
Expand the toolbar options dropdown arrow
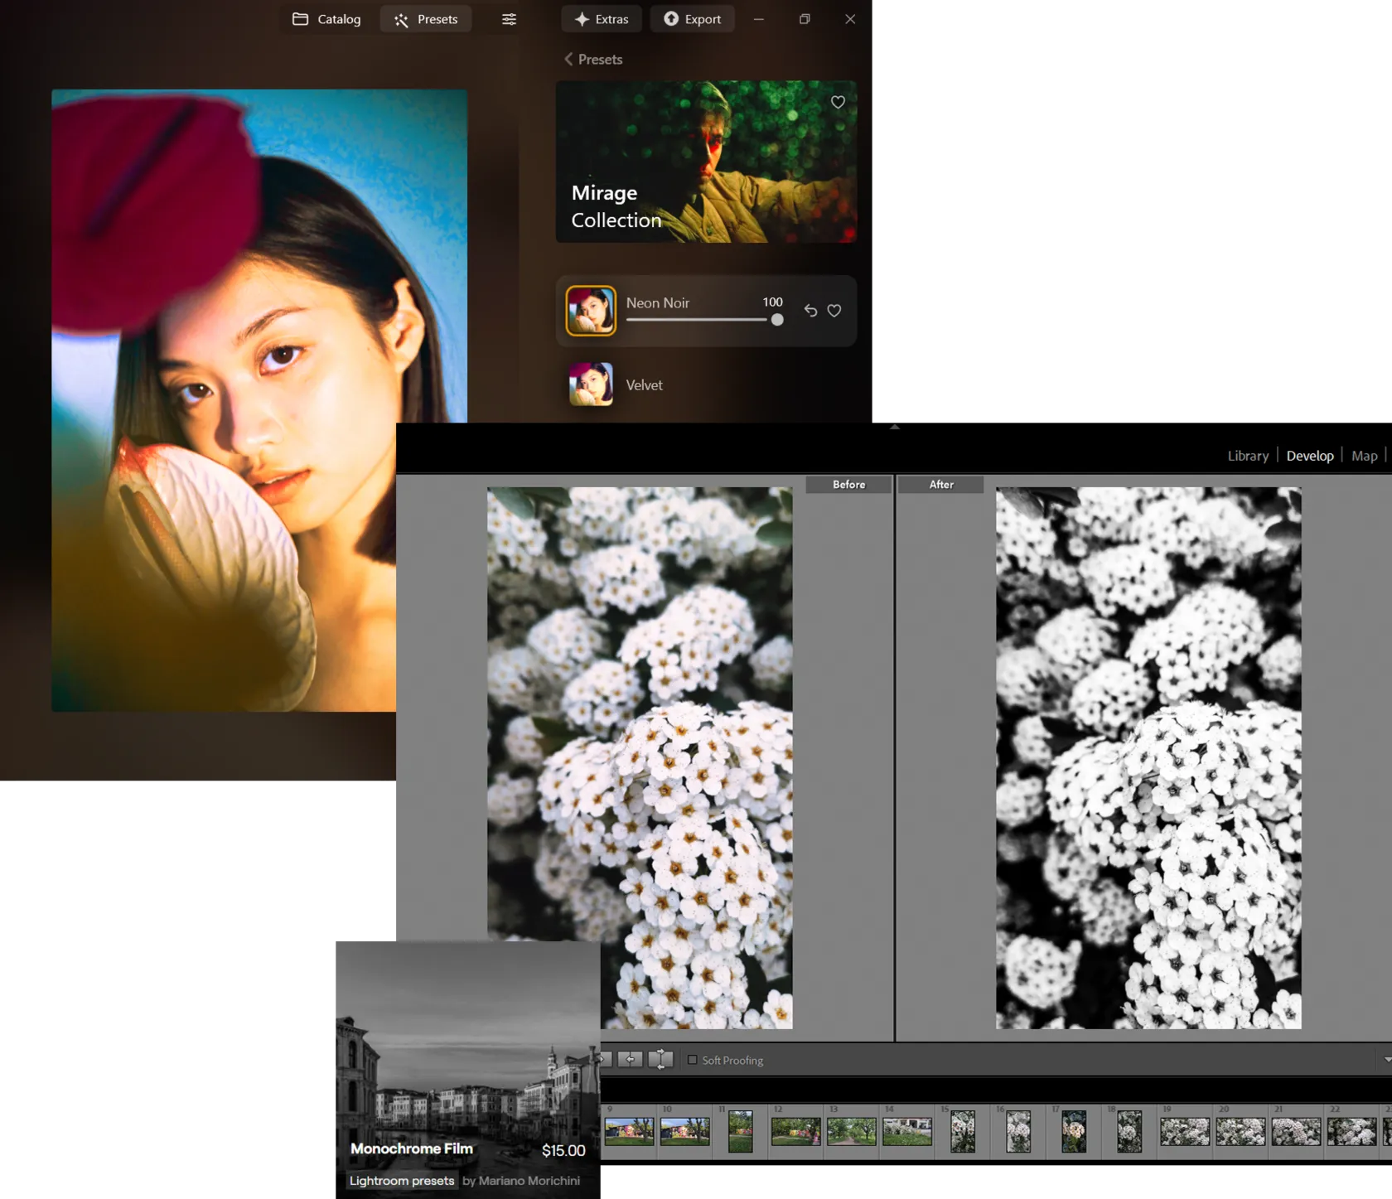pos(1387,1060)
